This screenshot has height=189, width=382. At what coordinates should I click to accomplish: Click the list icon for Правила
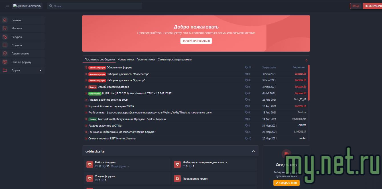[5, 45]
